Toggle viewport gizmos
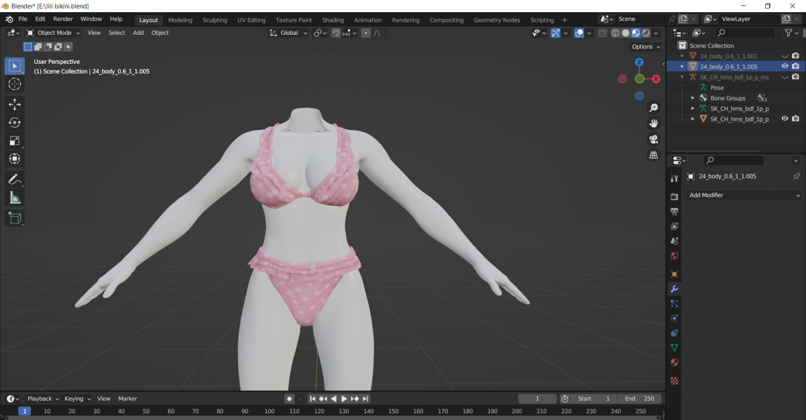The height and width of the screenshot is (420, 806). pos(555,33)
